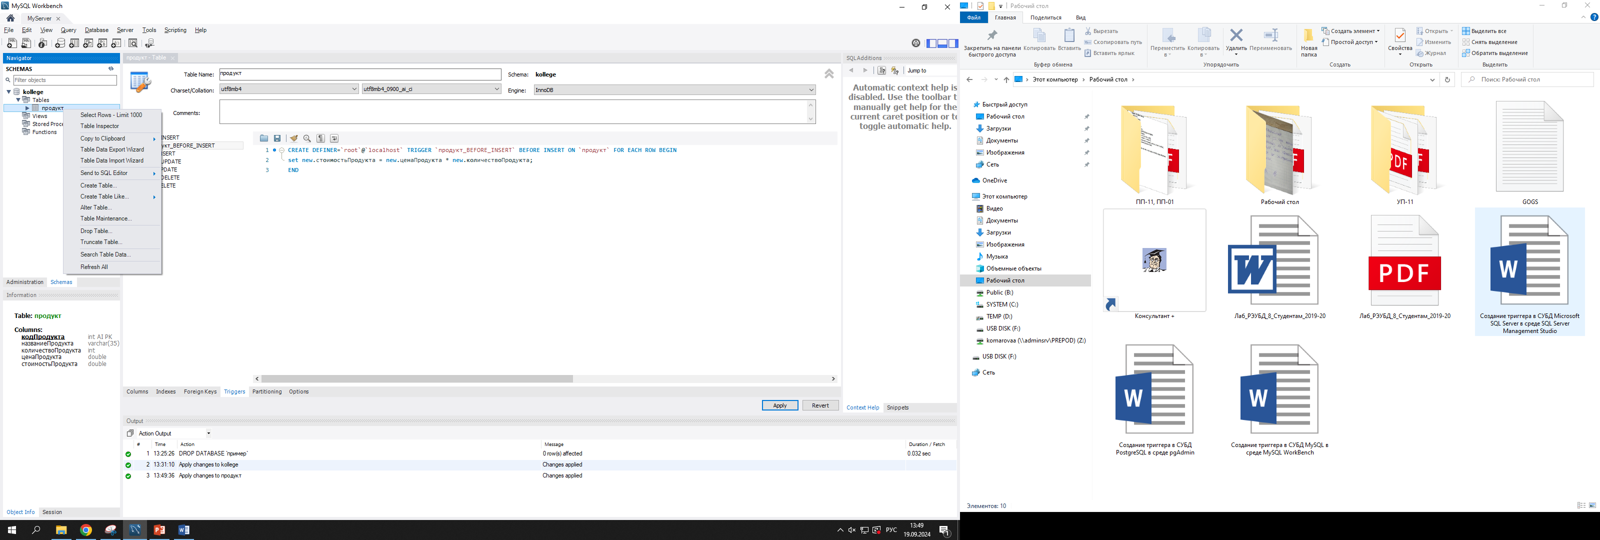Screen dimensions: 1600x540
Task: Open the charset utf8mb4 dropdown
Action: 289,89
